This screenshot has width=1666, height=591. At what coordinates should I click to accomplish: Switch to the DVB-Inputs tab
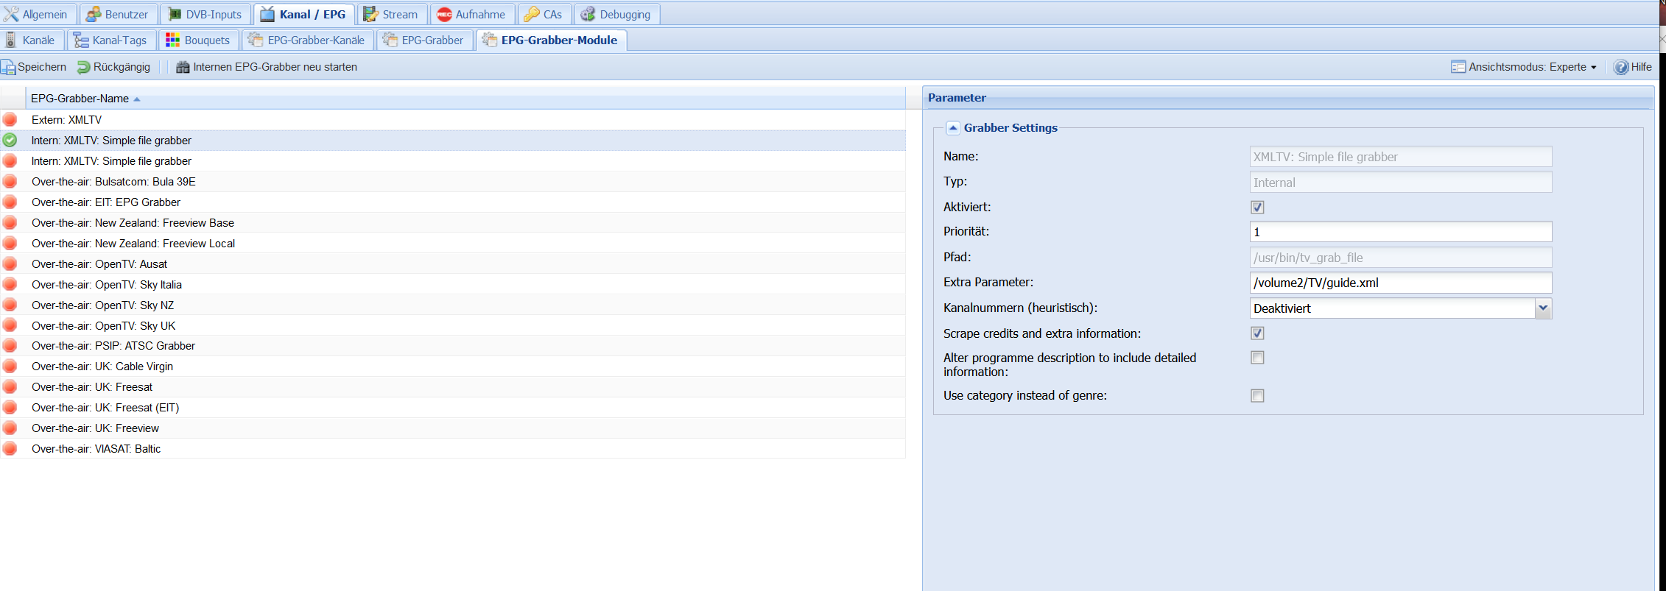pos(205,14)
